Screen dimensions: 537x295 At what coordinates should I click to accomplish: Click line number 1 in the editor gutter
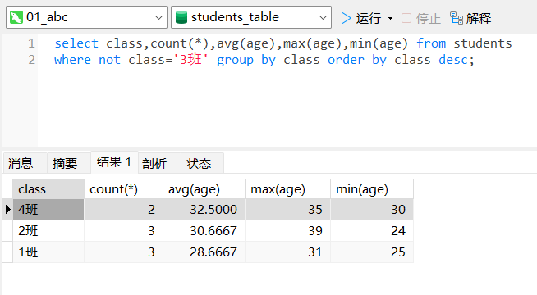coord(31,43)
